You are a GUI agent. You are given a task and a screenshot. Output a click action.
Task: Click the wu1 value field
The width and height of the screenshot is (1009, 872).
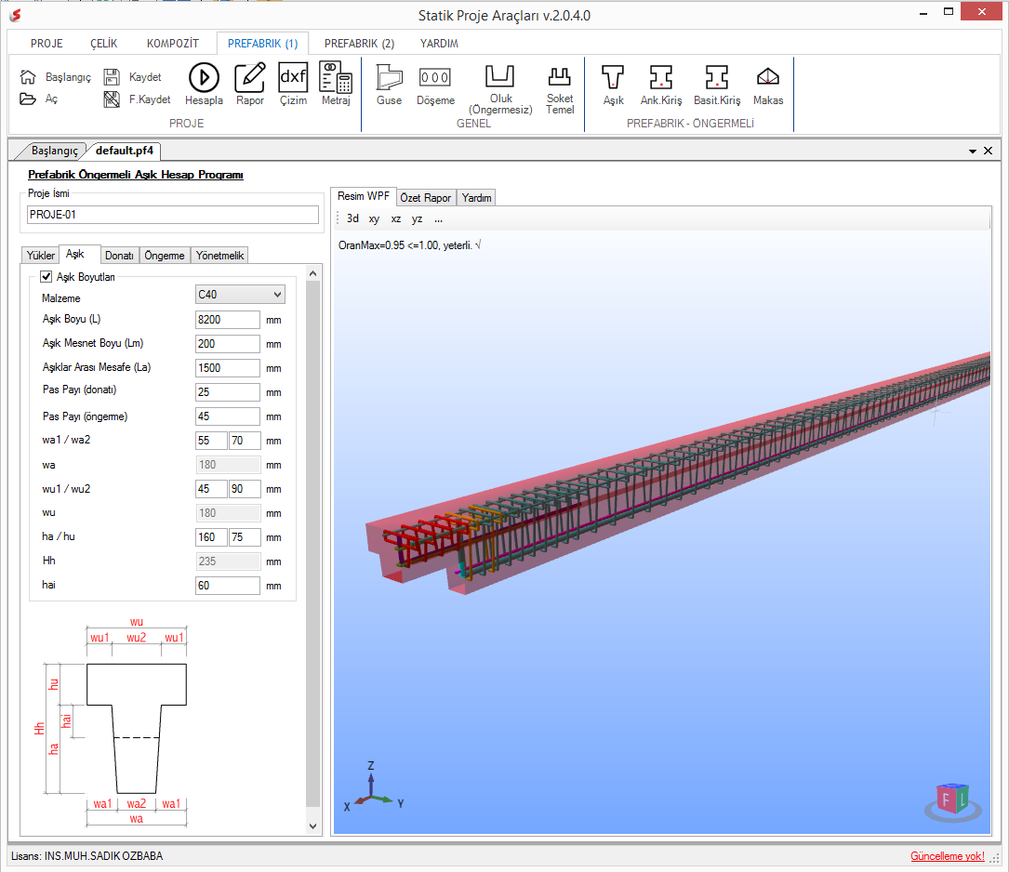(x=212, y=489)
